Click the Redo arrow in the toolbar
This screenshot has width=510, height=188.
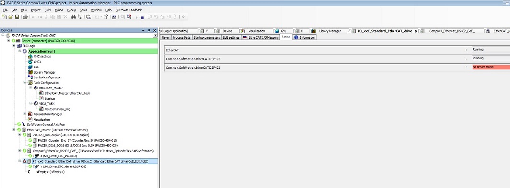[40, 17]
